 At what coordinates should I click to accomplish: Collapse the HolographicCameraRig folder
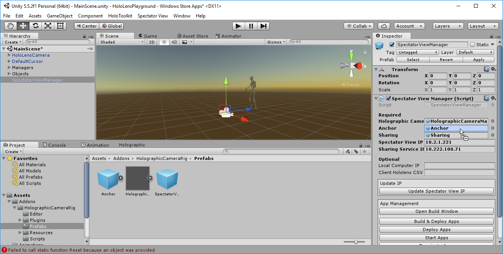(15, 208)
